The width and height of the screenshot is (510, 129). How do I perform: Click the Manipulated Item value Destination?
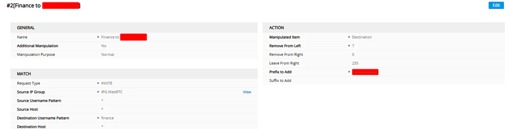click(x=362, y=37)
